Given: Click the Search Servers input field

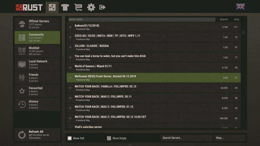Looking at the screenshot, I should point(186,138).
